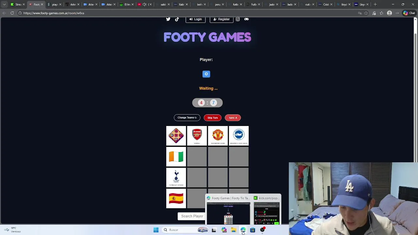Open the TikTok icon in header
Screen dimensions: 418x235
(x=177, y=19)
